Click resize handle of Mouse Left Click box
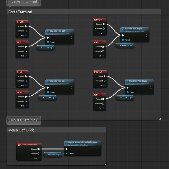 point(105,165)
